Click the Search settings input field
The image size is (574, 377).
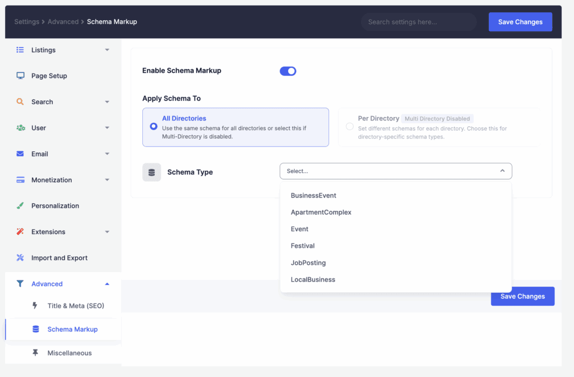(418, 22)
